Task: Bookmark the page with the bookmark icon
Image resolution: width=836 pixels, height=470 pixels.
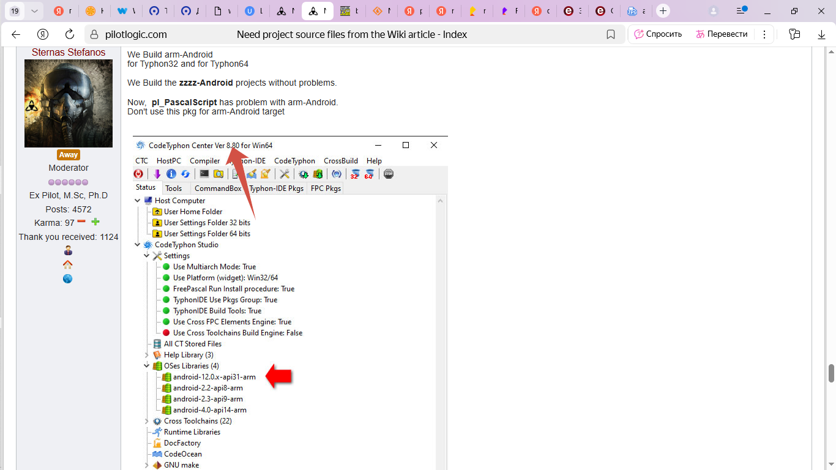Action: pos(611,35)
